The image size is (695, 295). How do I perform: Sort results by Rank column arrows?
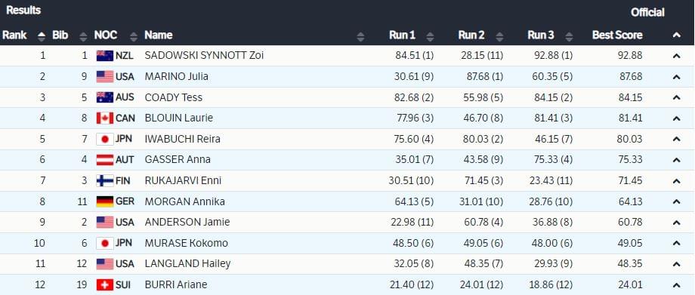coord(42,36)
